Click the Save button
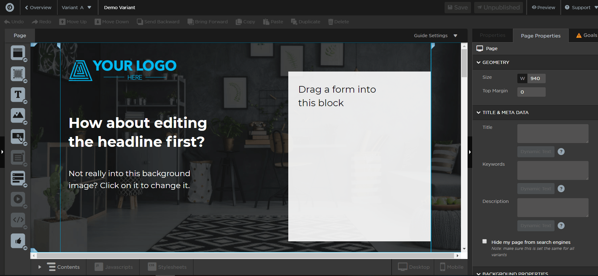This screenshot has height=276, width=598. [x=457, y=8]
